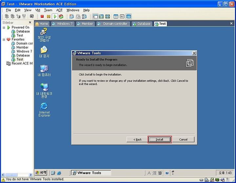Image resolution: width=236 pixels, height=183 pixels.
Task: Click VMware Tools taskbar button
Action: click(x=91, y=173)
